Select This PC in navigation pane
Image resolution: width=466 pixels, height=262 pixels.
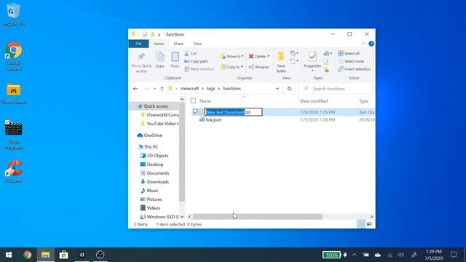coord(151,147)
